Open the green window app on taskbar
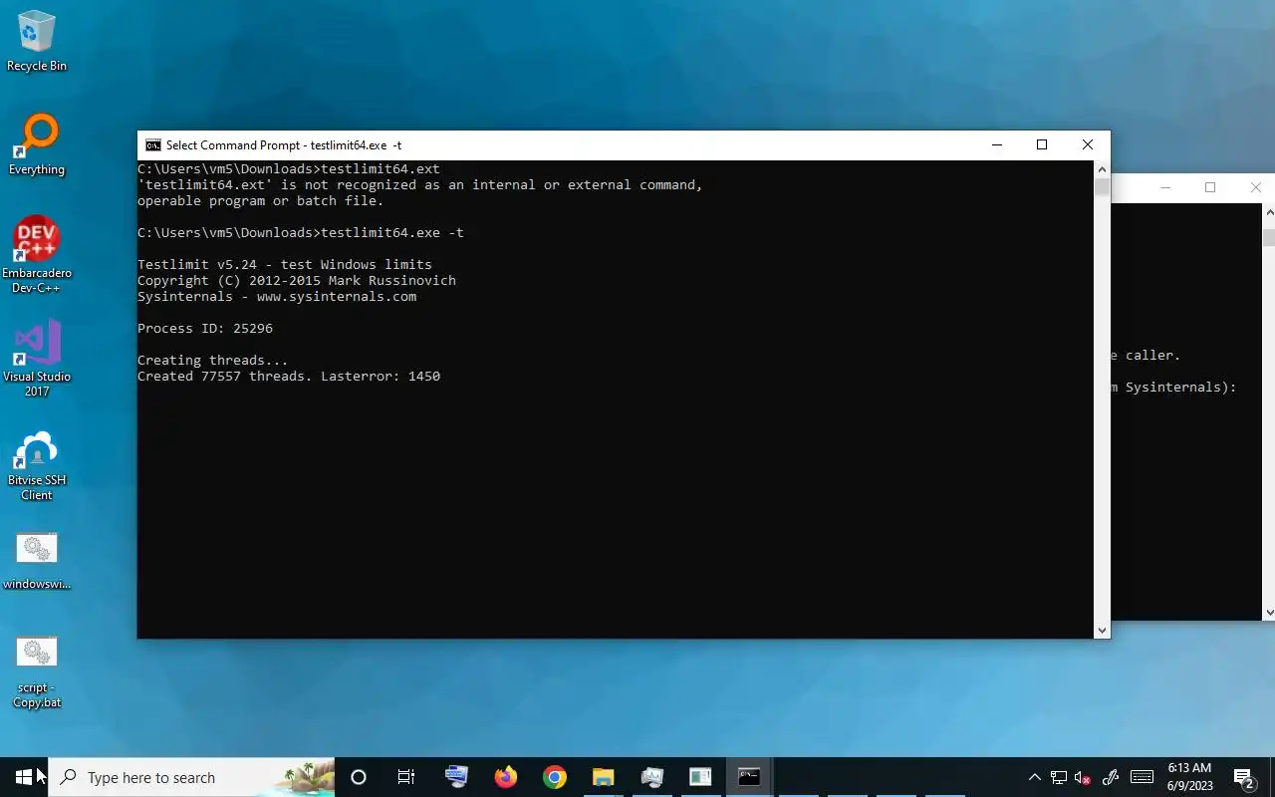This screenshot has width=1275, height=797. [700, 777]
